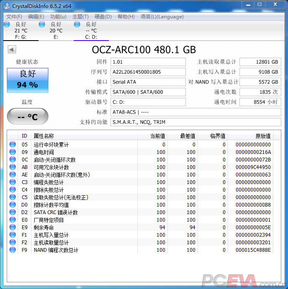Open the 文件(F) menu
Viewport: 288px width, 289px height.
14,17
